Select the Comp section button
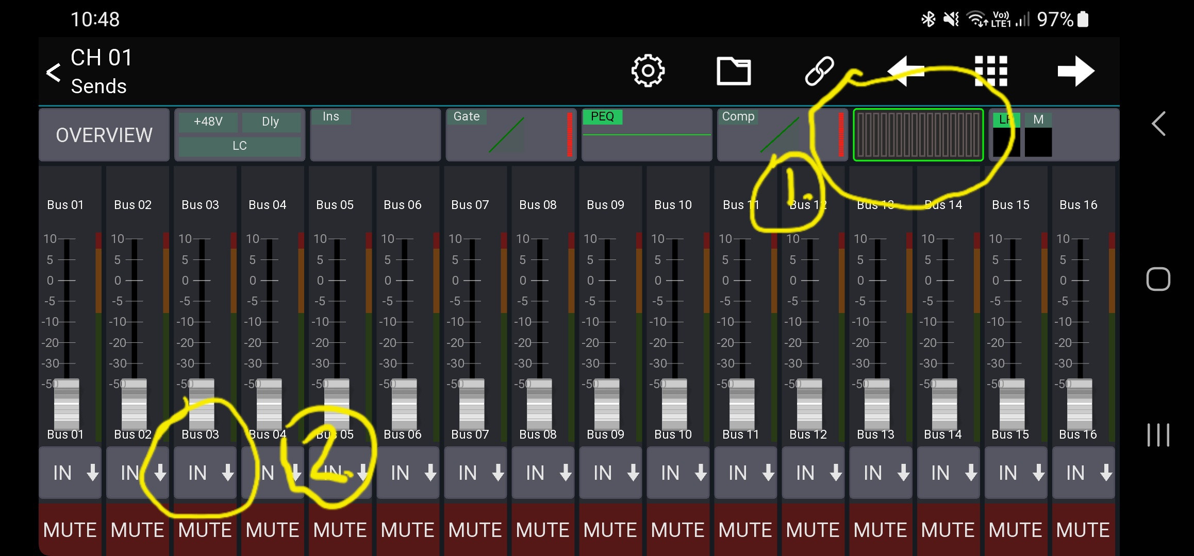 (x=782, y=135)
